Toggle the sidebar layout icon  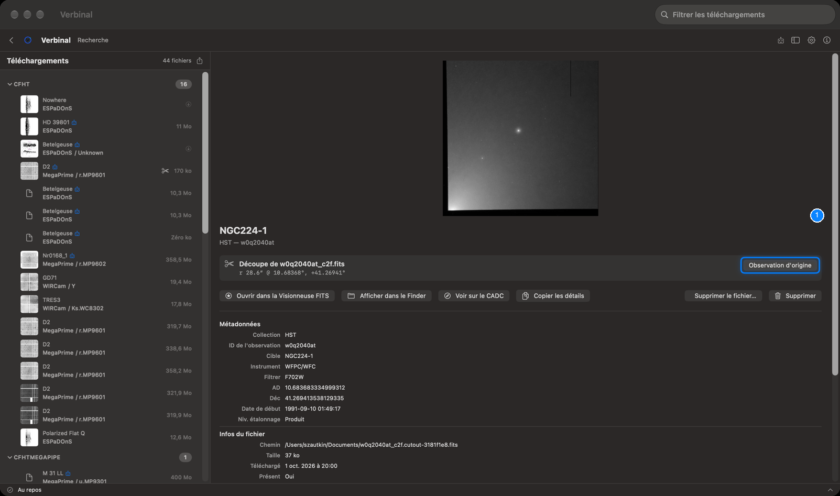coord(795,40)
